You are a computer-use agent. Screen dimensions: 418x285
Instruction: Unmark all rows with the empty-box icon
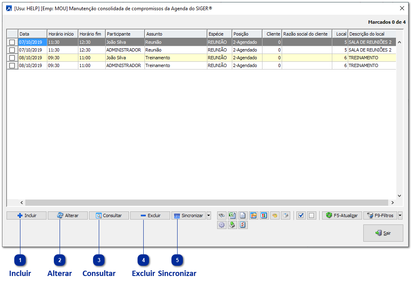[311, 215]
